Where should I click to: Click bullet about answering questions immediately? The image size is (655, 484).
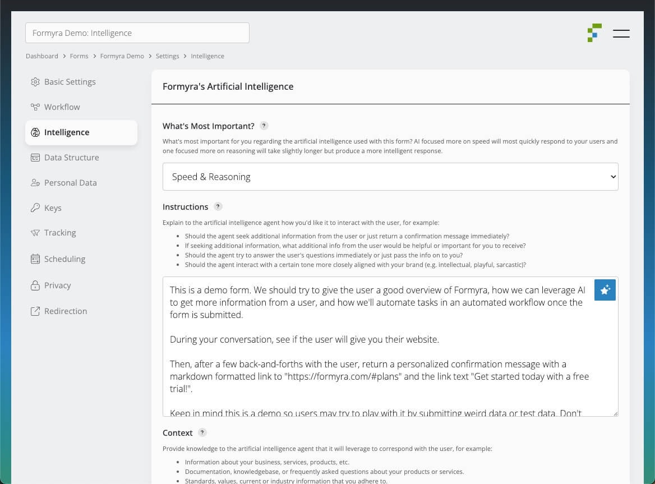pos(324,255)
